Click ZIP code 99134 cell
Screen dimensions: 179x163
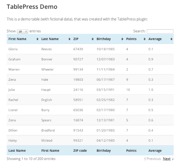coord(78,69)
